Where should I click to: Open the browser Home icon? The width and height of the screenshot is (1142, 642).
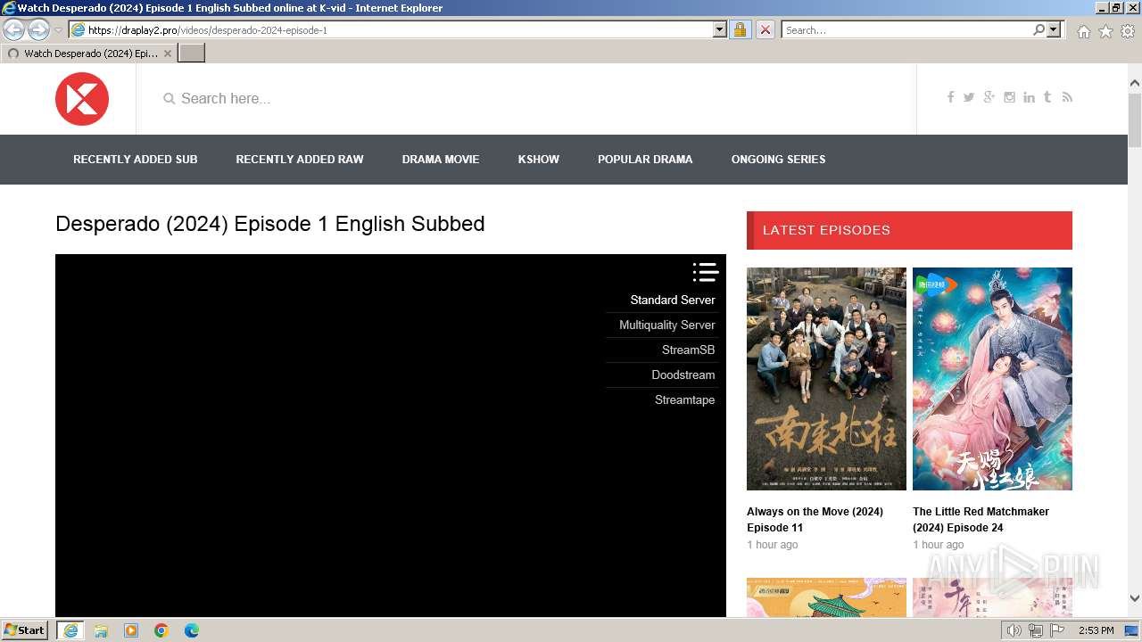tap(1083, 30)
